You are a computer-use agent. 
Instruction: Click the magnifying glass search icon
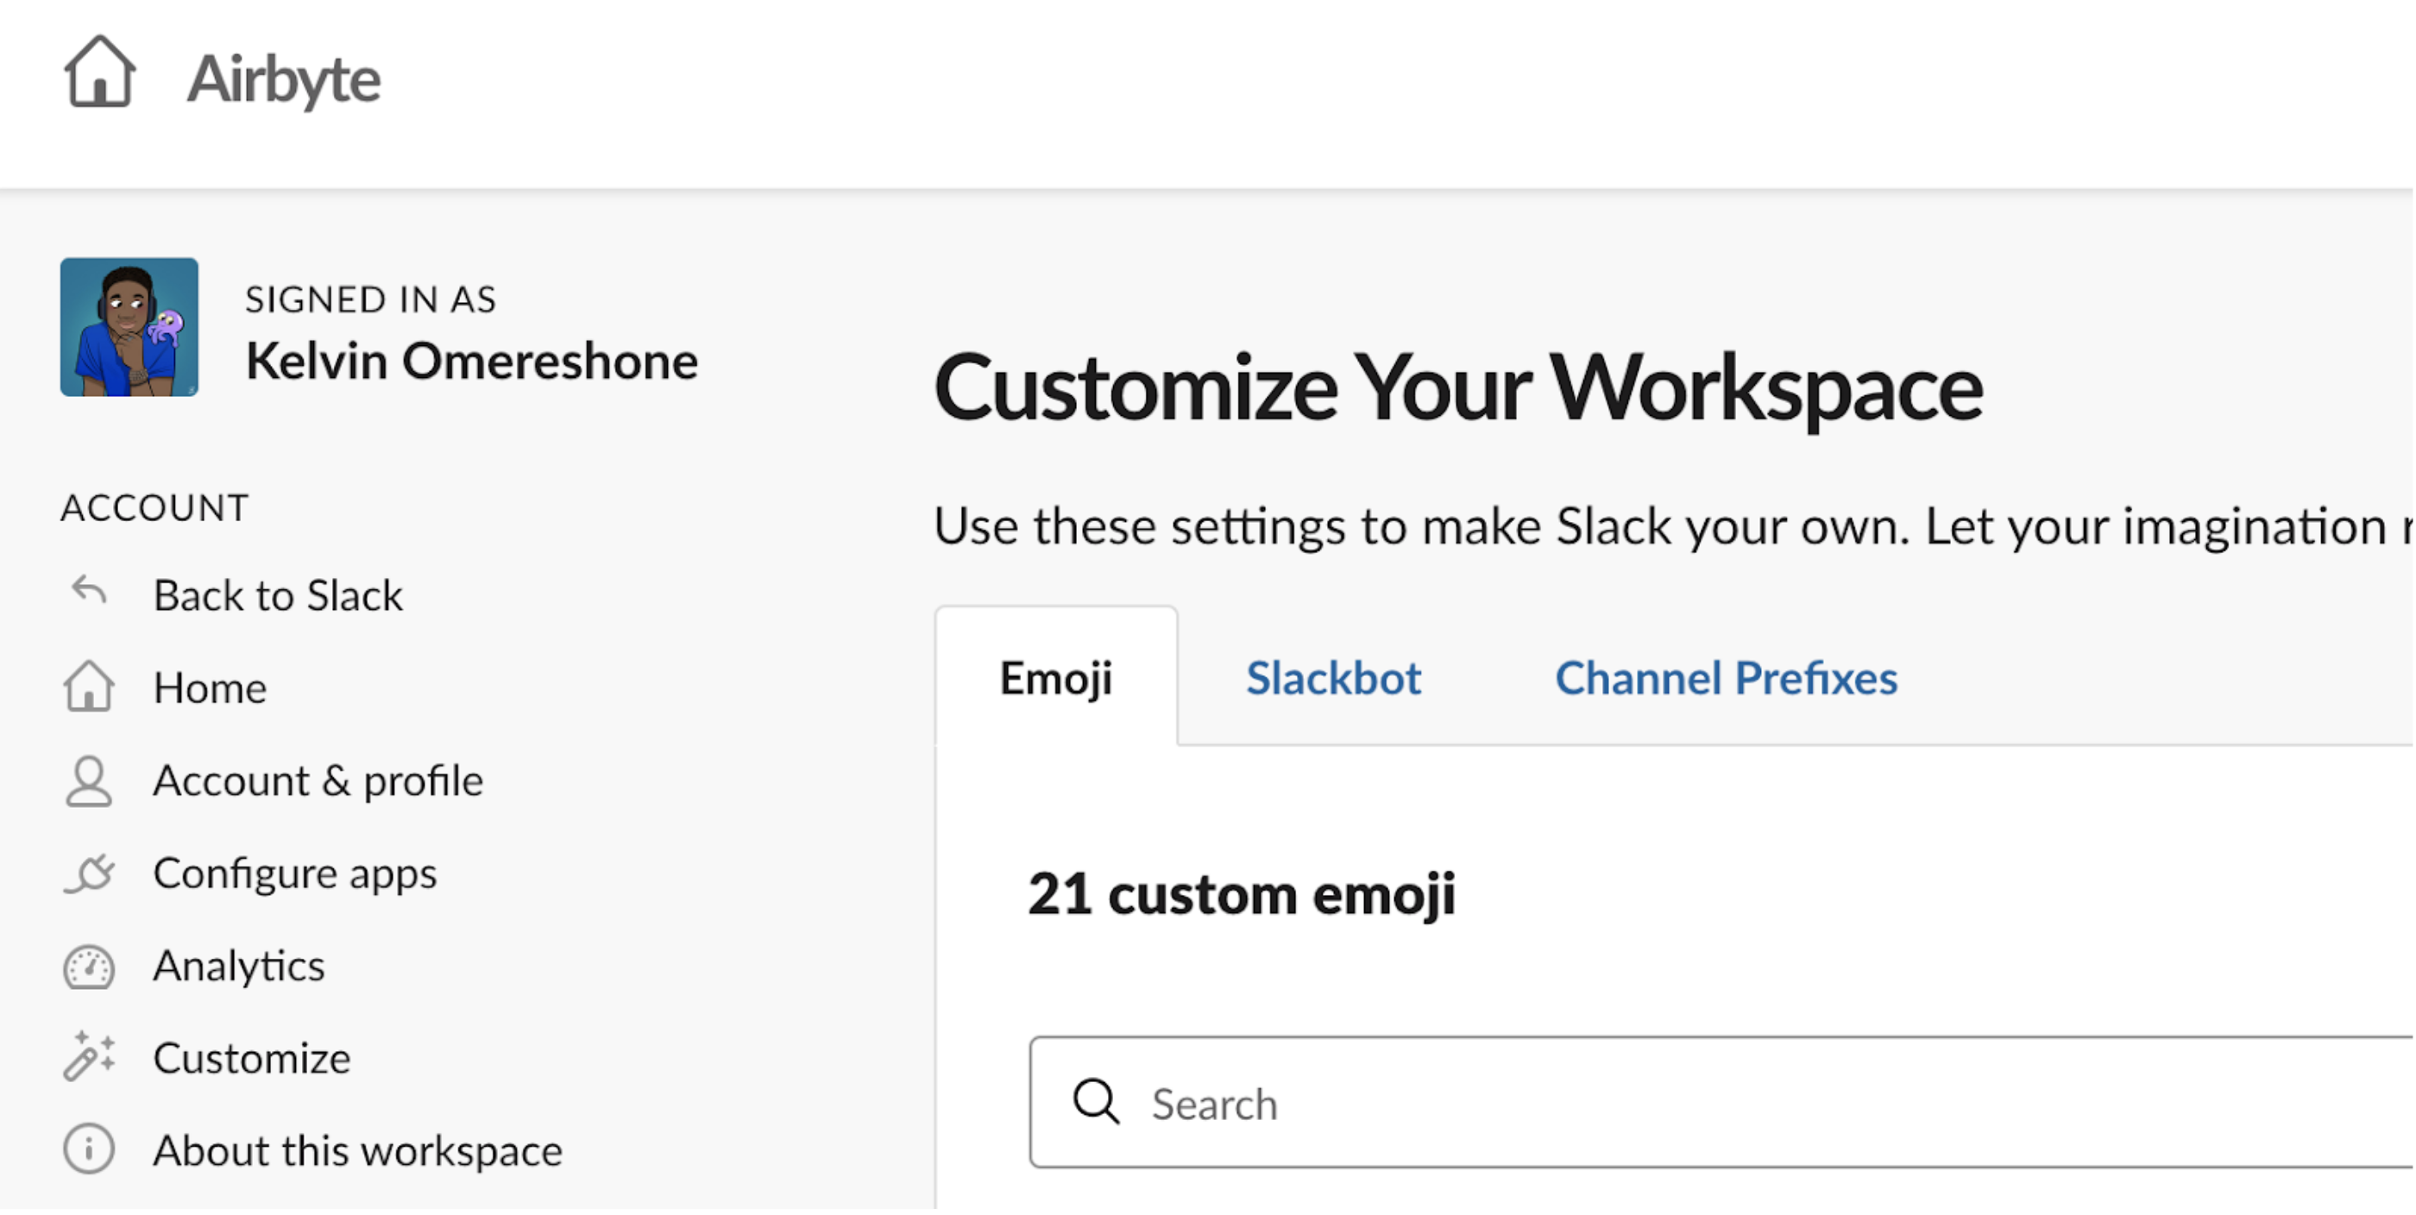(x=1096, y=1103)
